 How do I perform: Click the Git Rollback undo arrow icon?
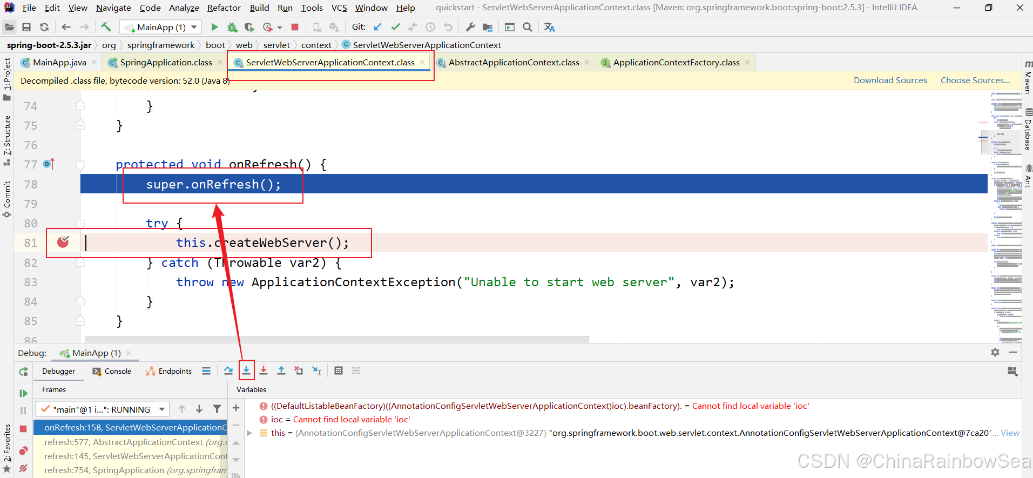[448, 27]
